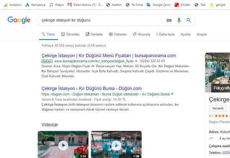The width and height of the screenshot is (230, 158).
Task: Click the 'Fiyat aralığı: 10-30 TL' text
Action: click(110, 99)
